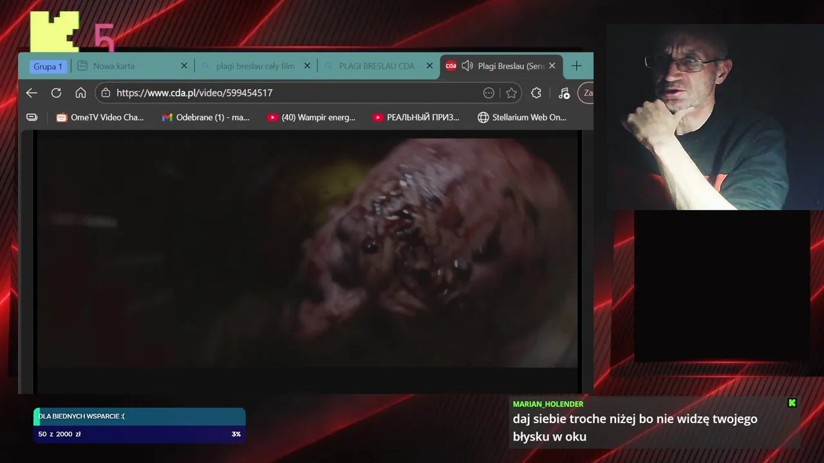Image resolution: width=824 pixels, height=463 pixels.
Task: Go back with the browser back arrow
Action: 32,93
